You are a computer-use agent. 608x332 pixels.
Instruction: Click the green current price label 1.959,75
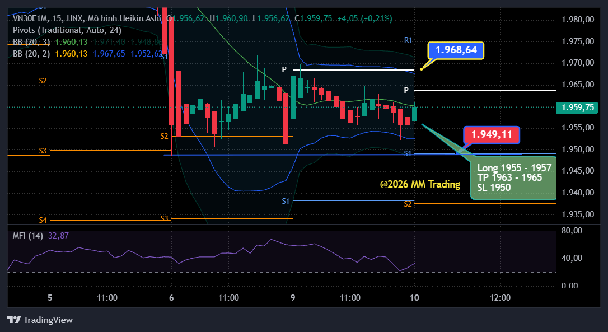pyautogui.click(x=577, y=107)
